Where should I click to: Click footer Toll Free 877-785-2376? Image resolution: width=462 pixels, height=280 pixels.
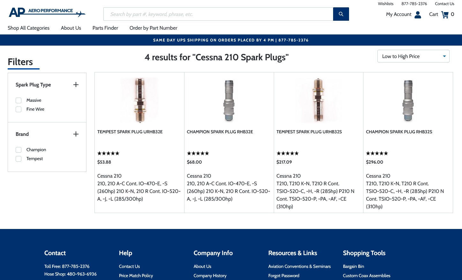[x=67, y=266]
